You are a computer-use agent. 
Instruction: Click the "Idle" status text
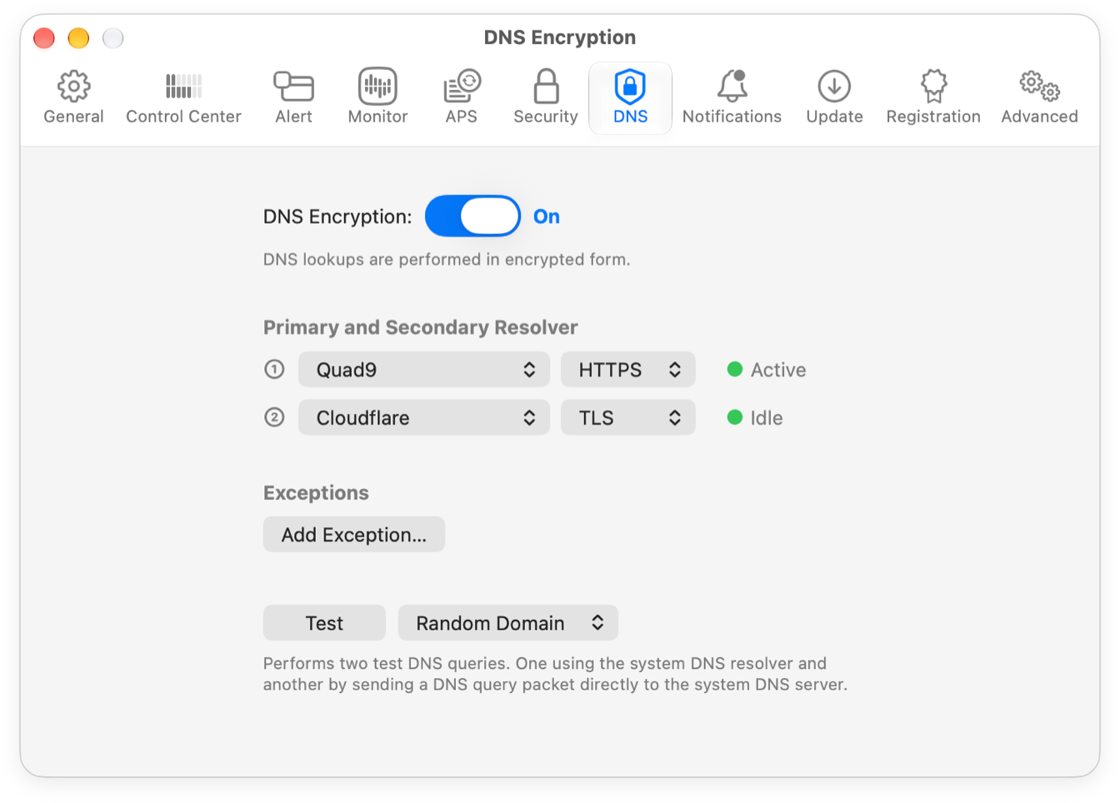[767, 418]
